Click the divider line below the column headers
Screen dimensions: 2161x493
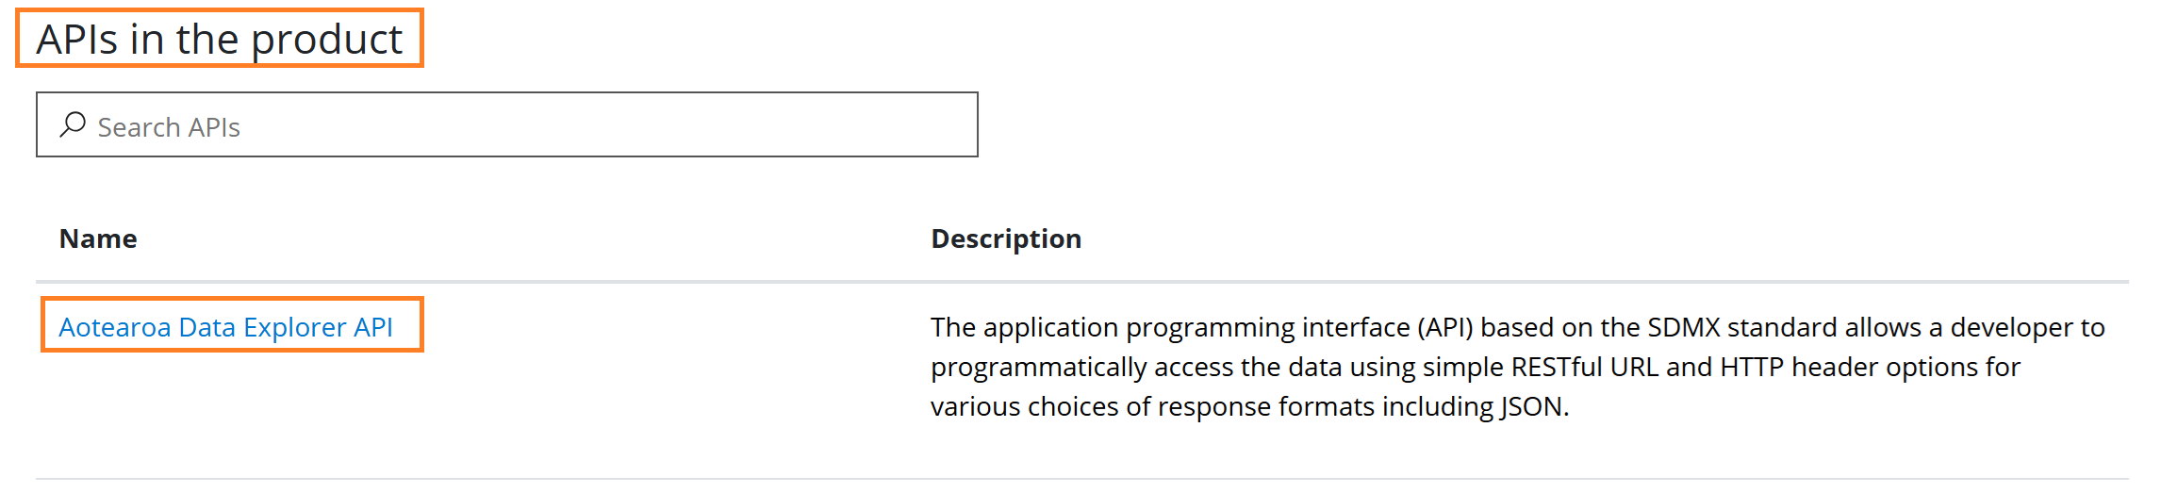(x=1081, y=282)
